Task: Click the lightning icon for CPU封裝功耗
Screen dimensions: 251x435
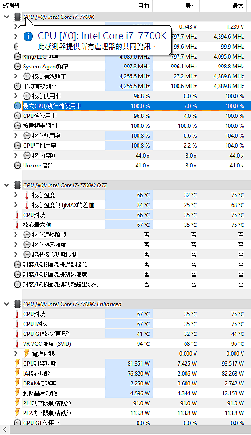Action: [17, 363]
